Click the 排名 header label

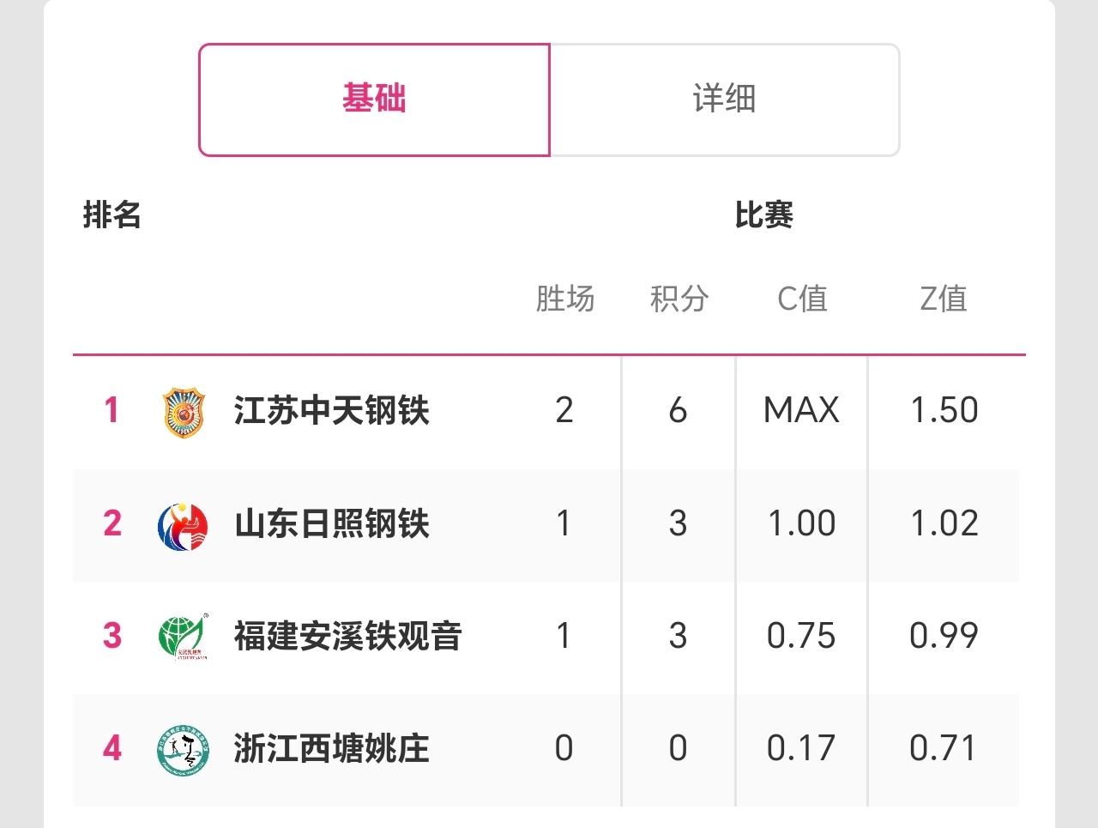[x=112, y=215]
